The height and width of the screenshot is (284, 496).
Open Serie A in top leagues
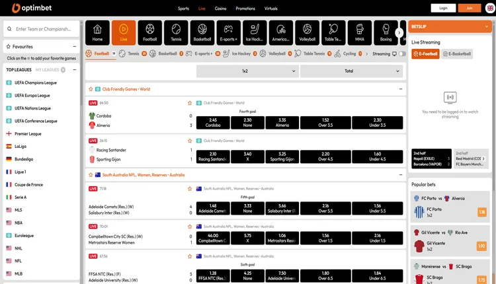[x=21, y=197]
